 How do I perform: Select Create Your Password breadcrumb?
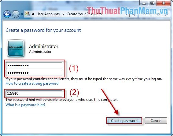tap(84, 14)
